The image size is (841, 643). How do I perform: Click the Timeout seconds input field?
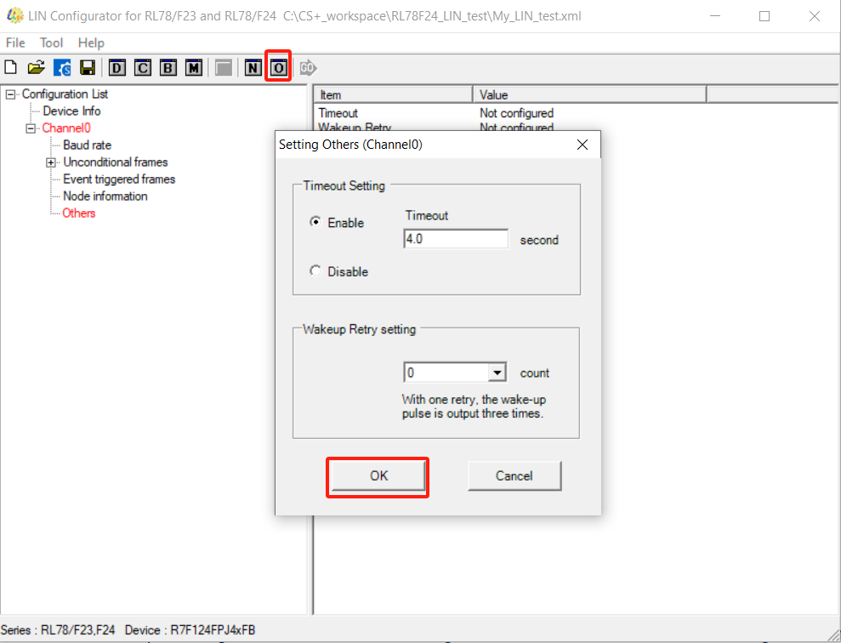pyautogui.click(x=455, y=239)
